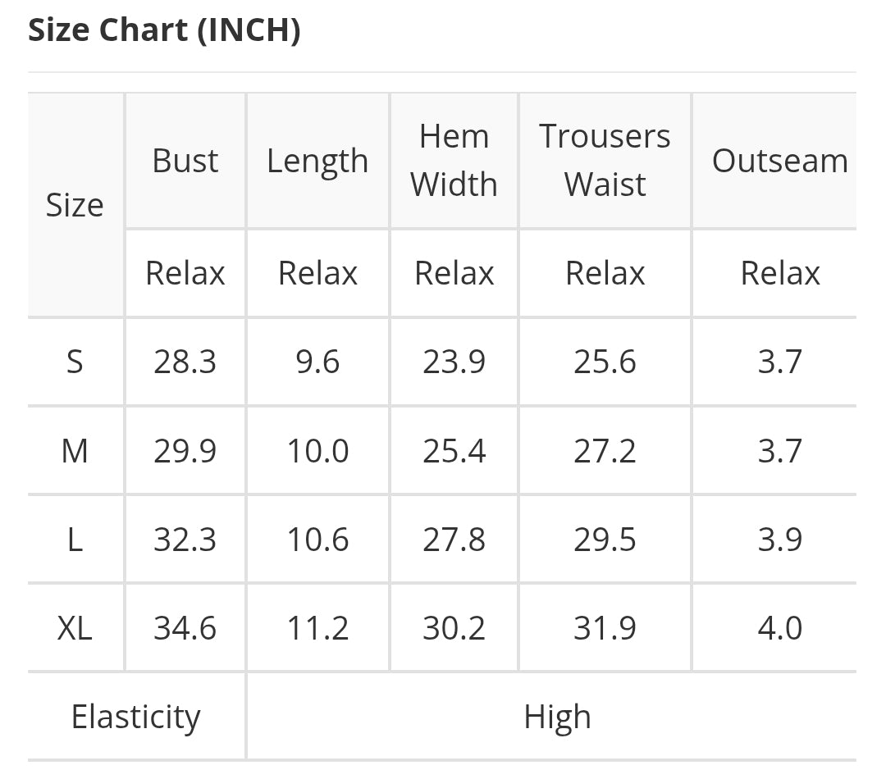Viewport: 886px width, 779px height.
Task: Select the Length column header
Action: tap(317, 161)
